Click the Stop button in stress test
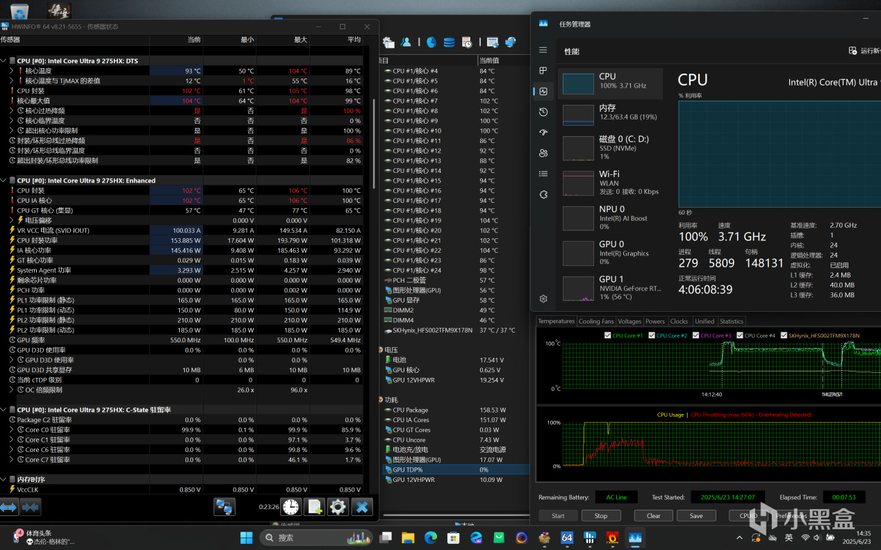Image resolution: width=881 pixels, height=550 pixels. [601, 516]
